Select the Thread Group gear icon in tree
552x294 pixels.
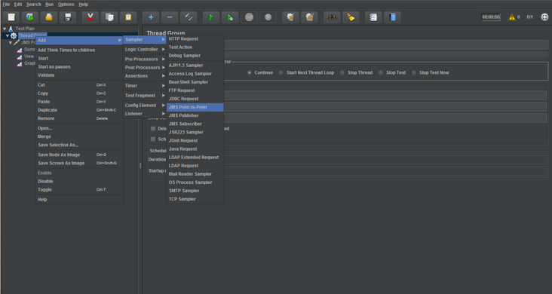(14, 35)
